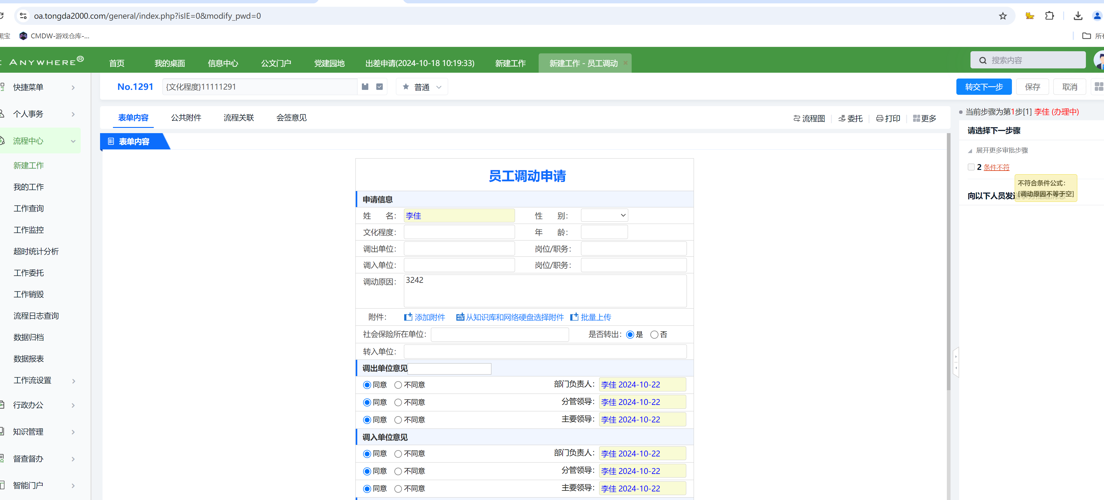
Task: Click the 转入单位 input field
Action: [545, 351]
